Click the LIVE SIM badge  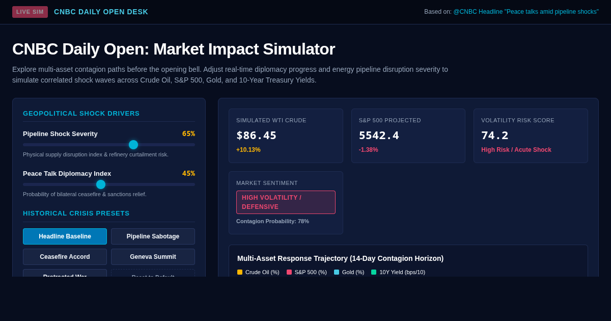click(30, 12)
